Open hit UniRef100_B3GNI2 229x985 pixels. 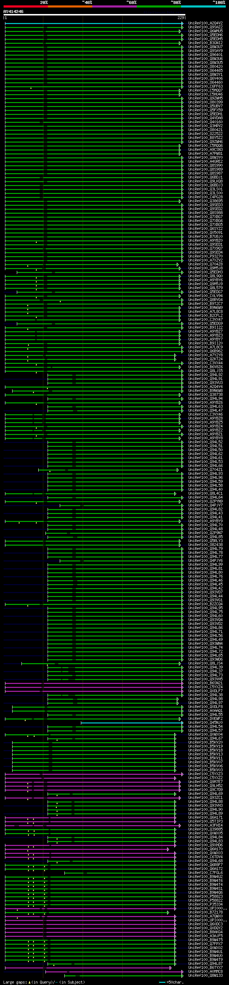click(x=205, y=43)
